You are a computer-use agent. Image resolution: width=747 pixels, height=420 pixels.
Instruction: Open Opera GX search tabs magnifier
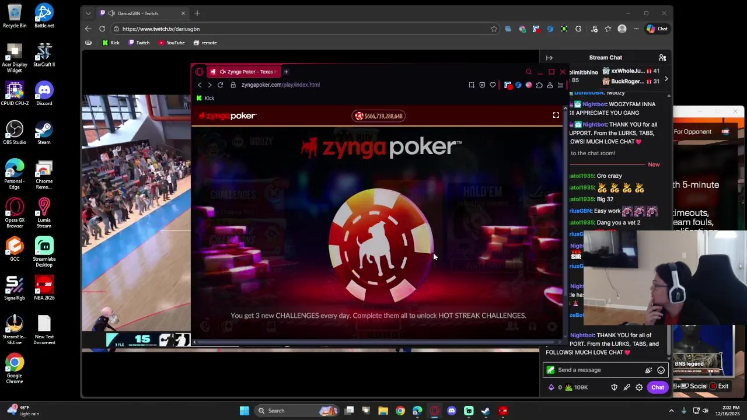529,72
